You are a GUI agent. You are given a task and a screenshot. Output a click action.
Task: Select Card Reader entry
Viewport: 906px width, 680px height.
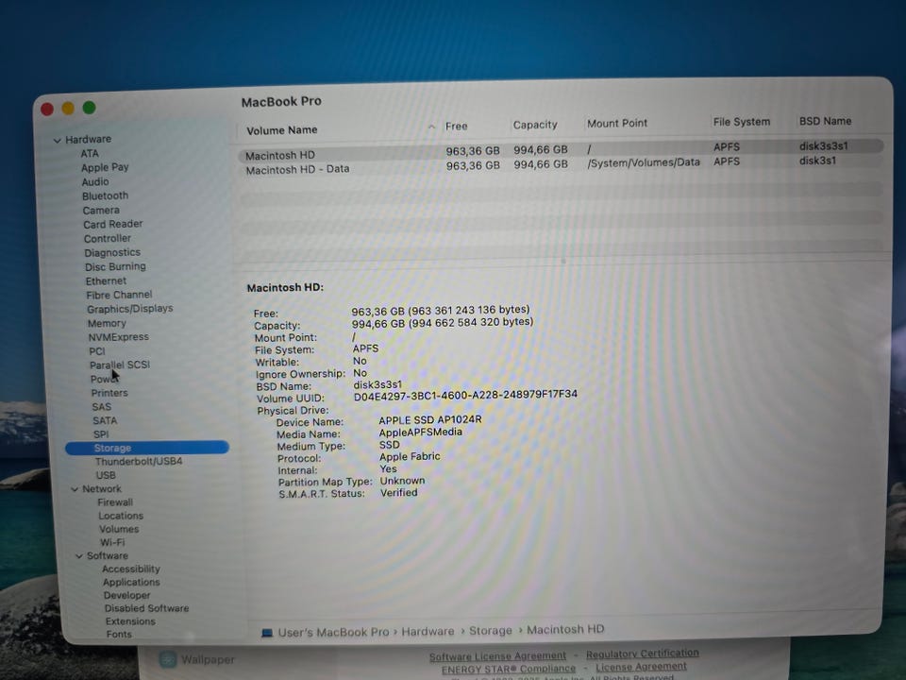[x=112, y=225]
